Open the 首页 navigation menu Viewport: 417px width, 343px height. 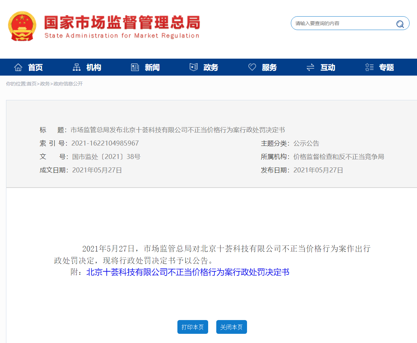point(35,67)
